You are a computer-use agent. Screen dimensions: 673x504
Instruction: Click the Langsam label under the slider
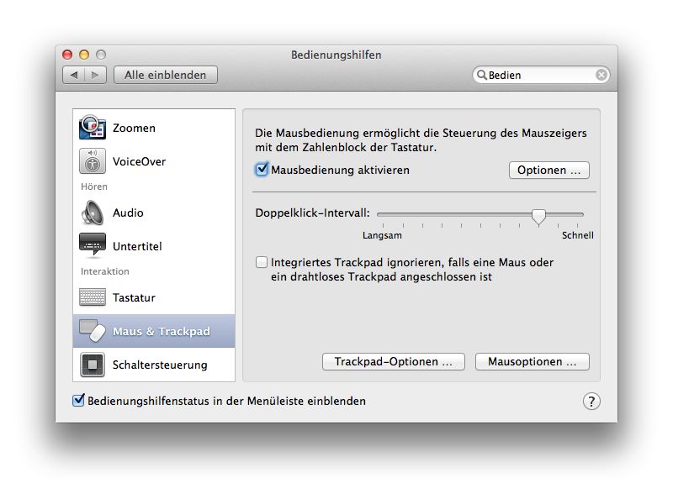click(382, 235)
